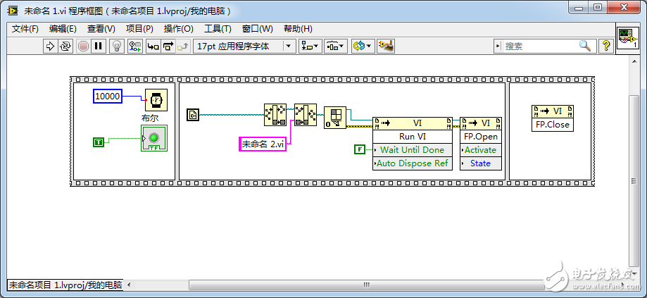Select the 10000 numeric constant
This screenshot has height=298, width=647.
point(108,97)
